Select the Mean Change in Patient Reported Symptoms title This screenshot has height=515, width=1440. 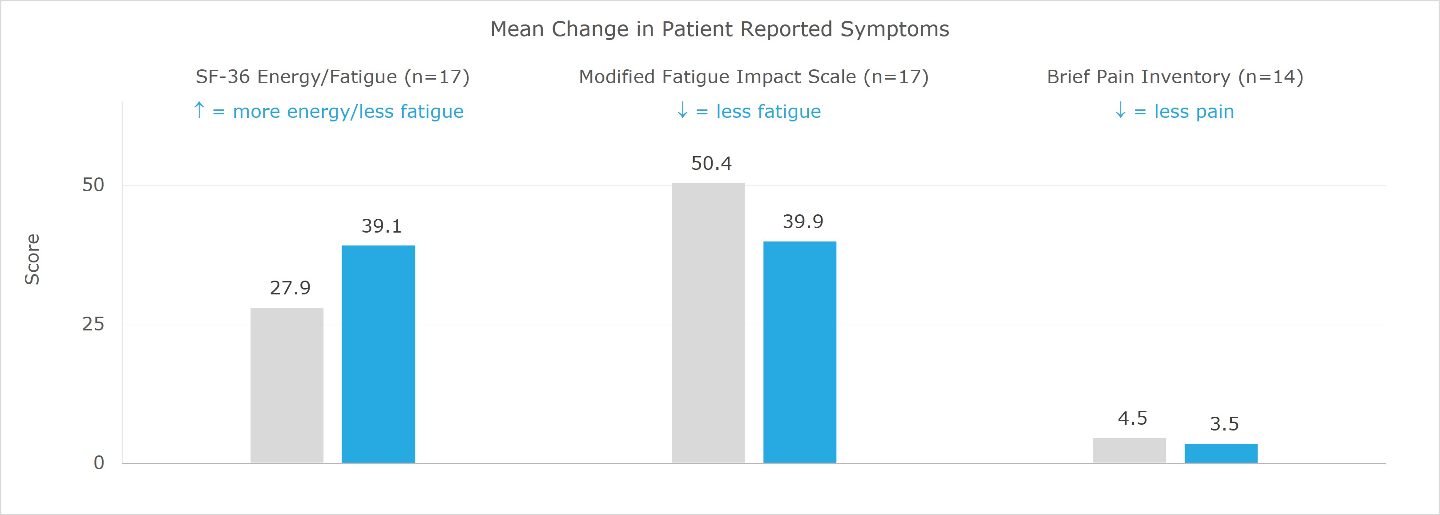[720, 29]
